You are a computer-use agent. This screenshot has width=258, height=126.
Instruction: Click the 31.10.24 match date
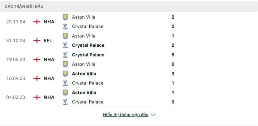pyautogui.click(x=15, y=41)
